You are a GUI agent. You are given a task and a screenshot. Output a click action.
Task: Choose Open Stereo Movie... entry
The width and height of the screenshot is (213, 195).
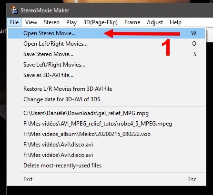(x=107, y=33)
